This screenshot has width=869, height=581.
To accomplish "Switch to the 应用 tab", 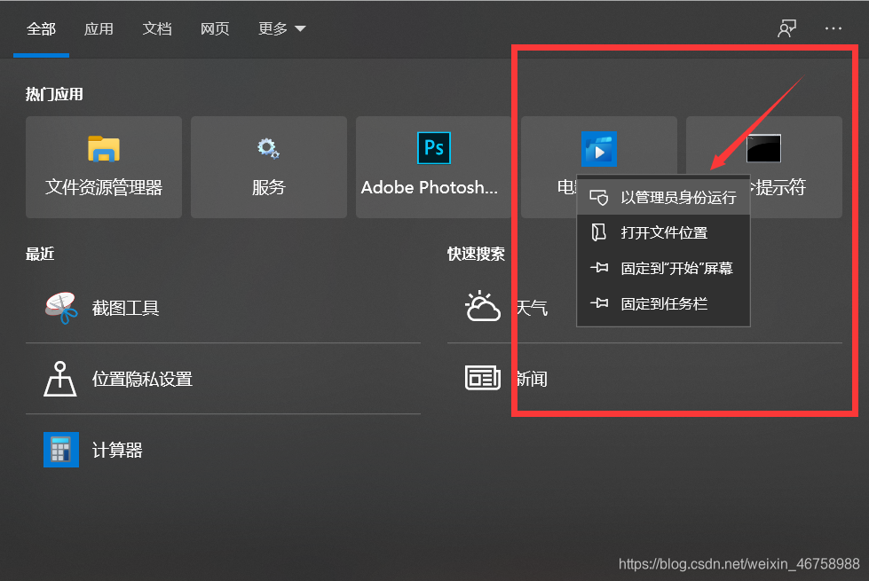I will (99, 28).
